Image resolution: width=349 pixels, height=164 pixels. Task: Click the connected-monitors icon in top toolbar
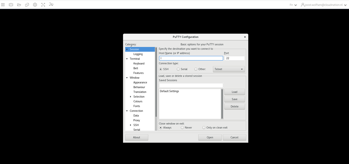[51, 5]
